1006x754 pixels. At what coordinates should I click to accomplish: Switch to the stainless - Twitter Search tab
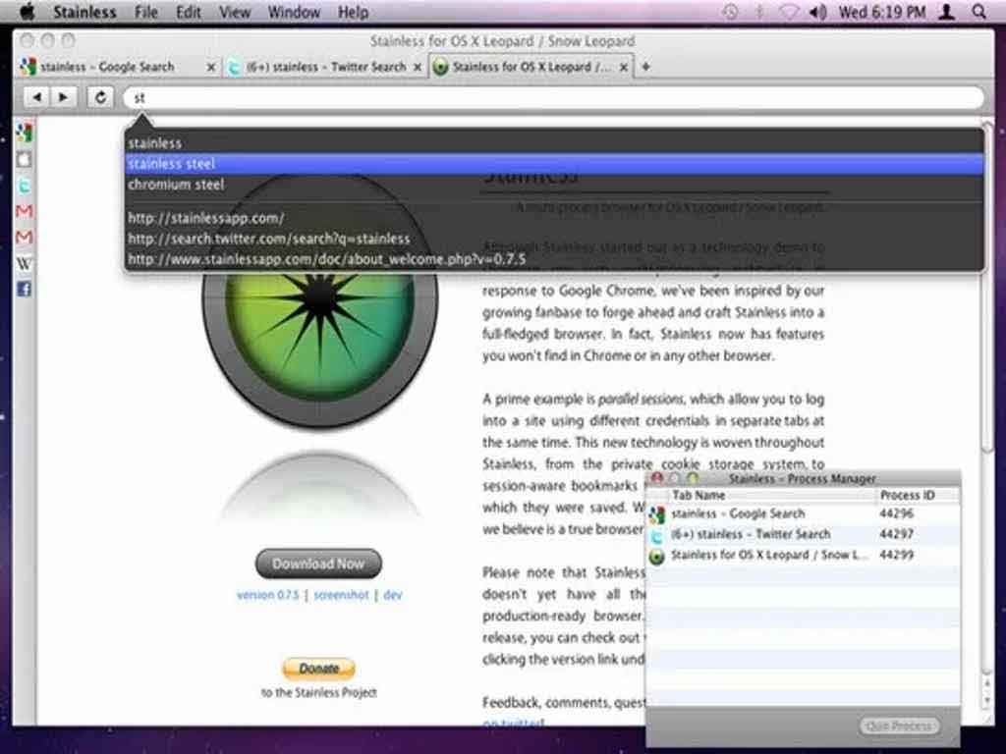324,67
